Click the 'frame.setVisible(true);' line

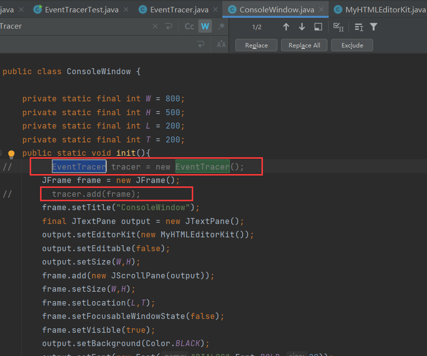[x=98, y=330]
